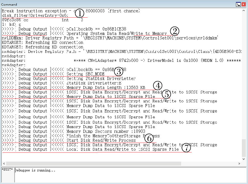Click the circled number 7 annotation
The width and height of the screenshot is (248, 184).
click(186, 148)
